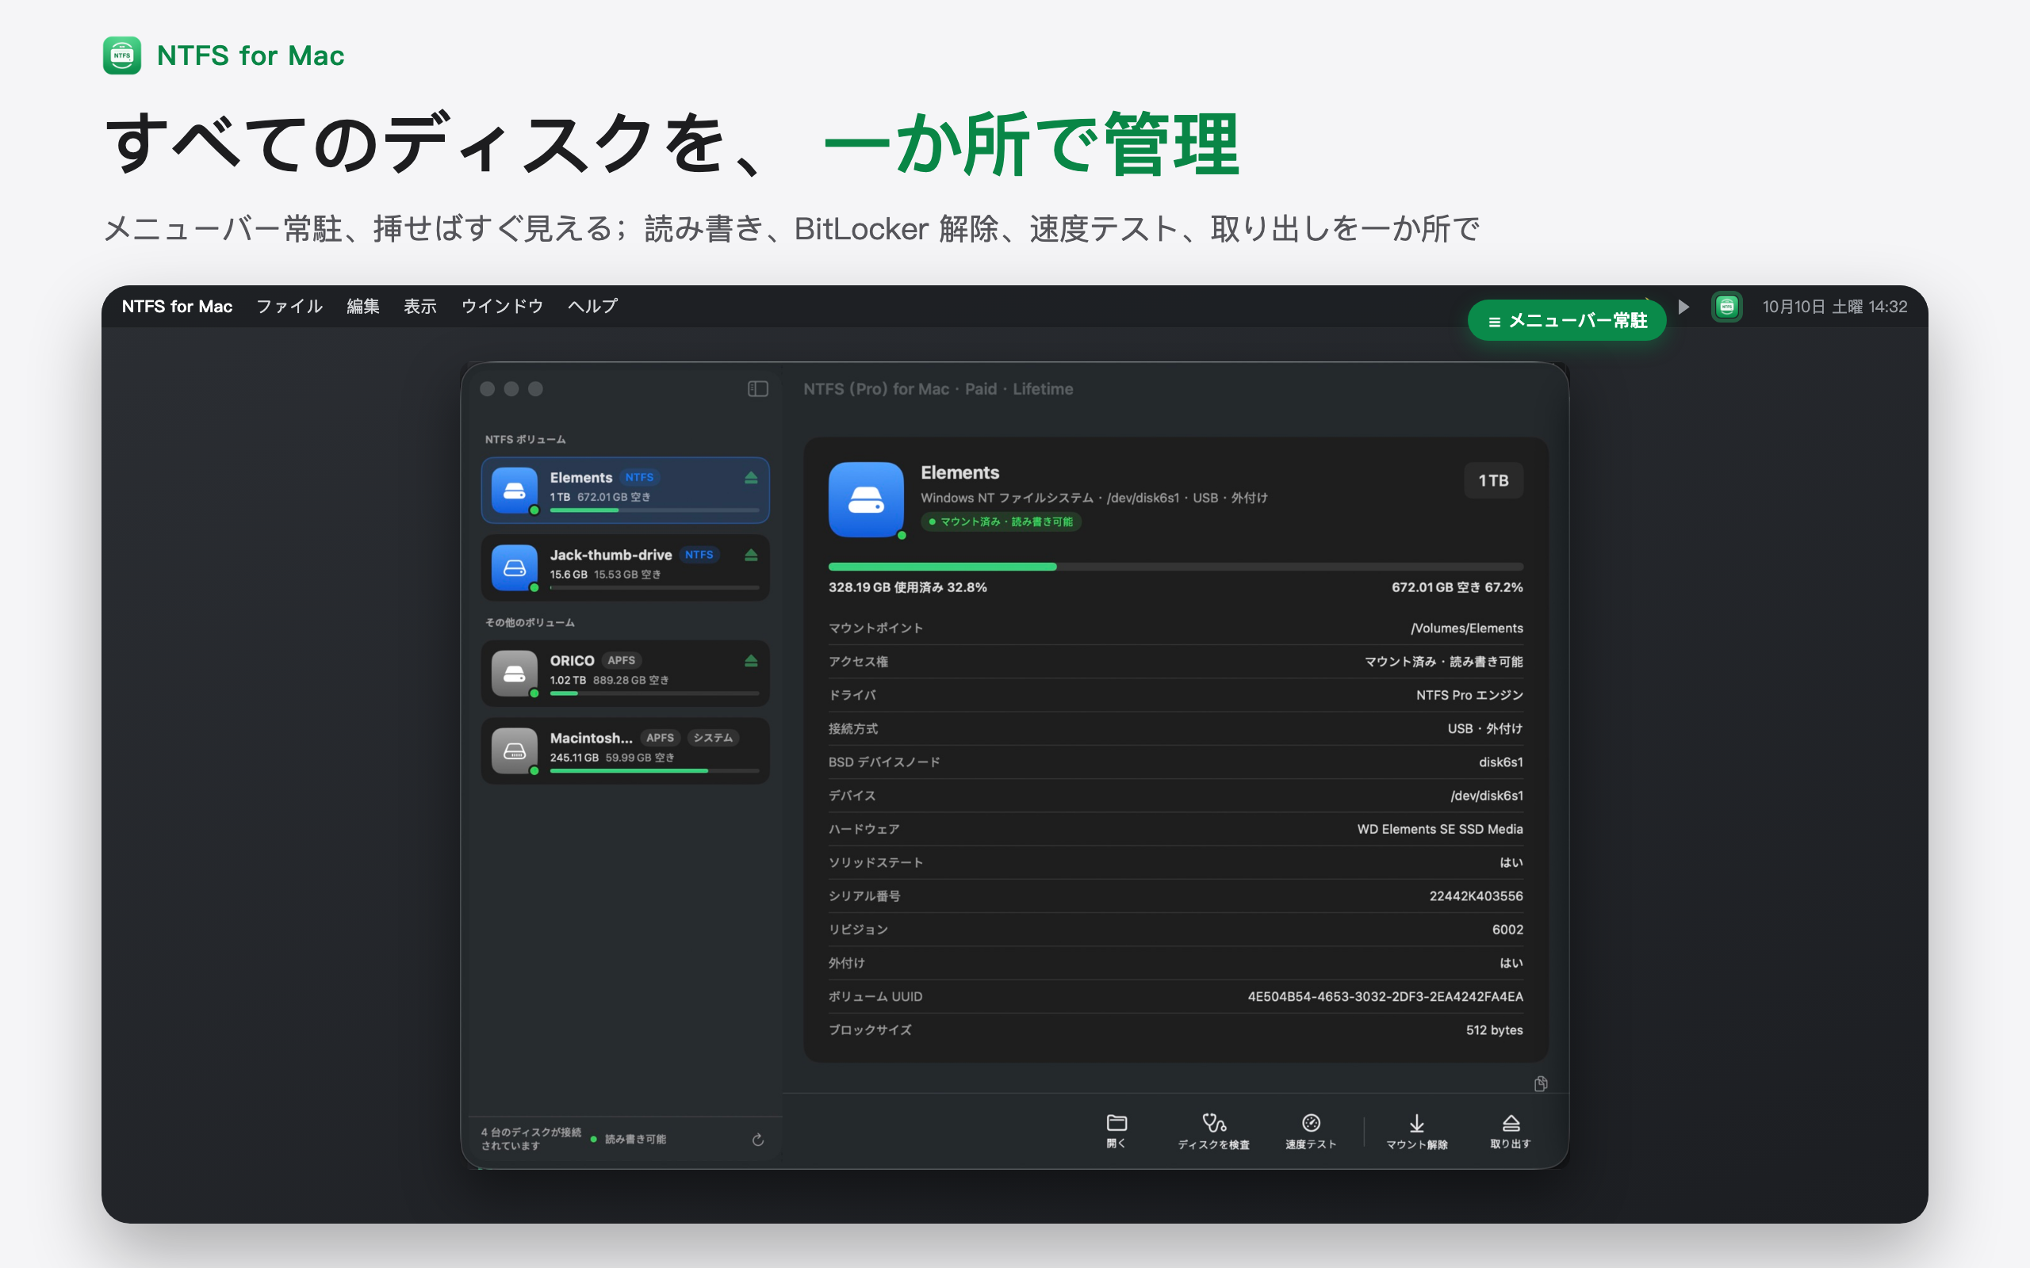The height and width of the screenshot is (1268, 2030).
Task: Click the 672.01 GB 空き 67.2% label
Action: pyautogui.click(x=1457, y=587)
